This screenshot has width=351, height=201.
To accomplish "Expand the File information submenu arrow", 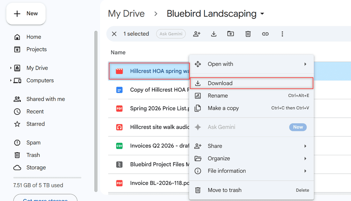I will (x=305, y=171).
